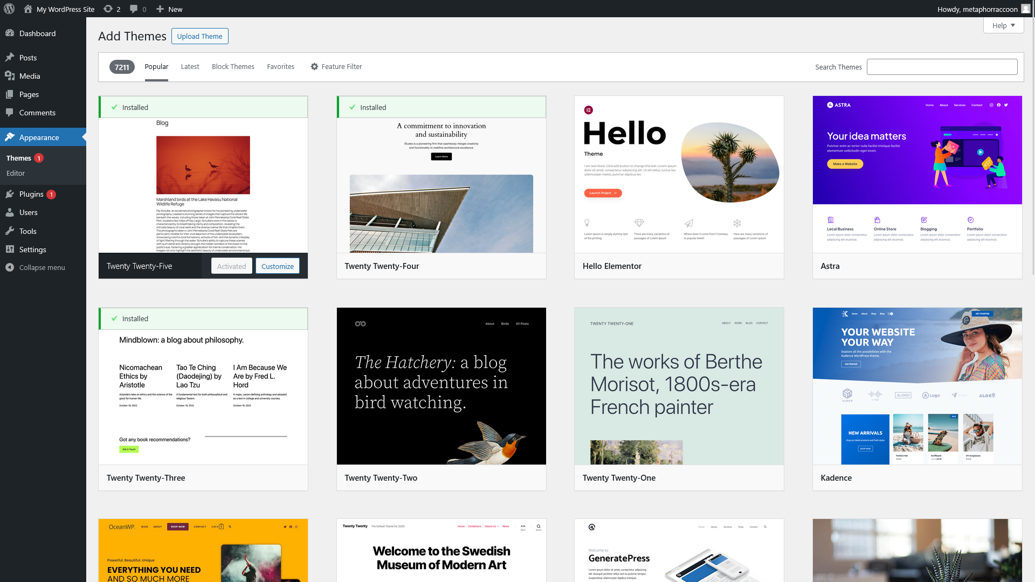Click Customize for Twenty Twenty-Five

tap(278, 266)
